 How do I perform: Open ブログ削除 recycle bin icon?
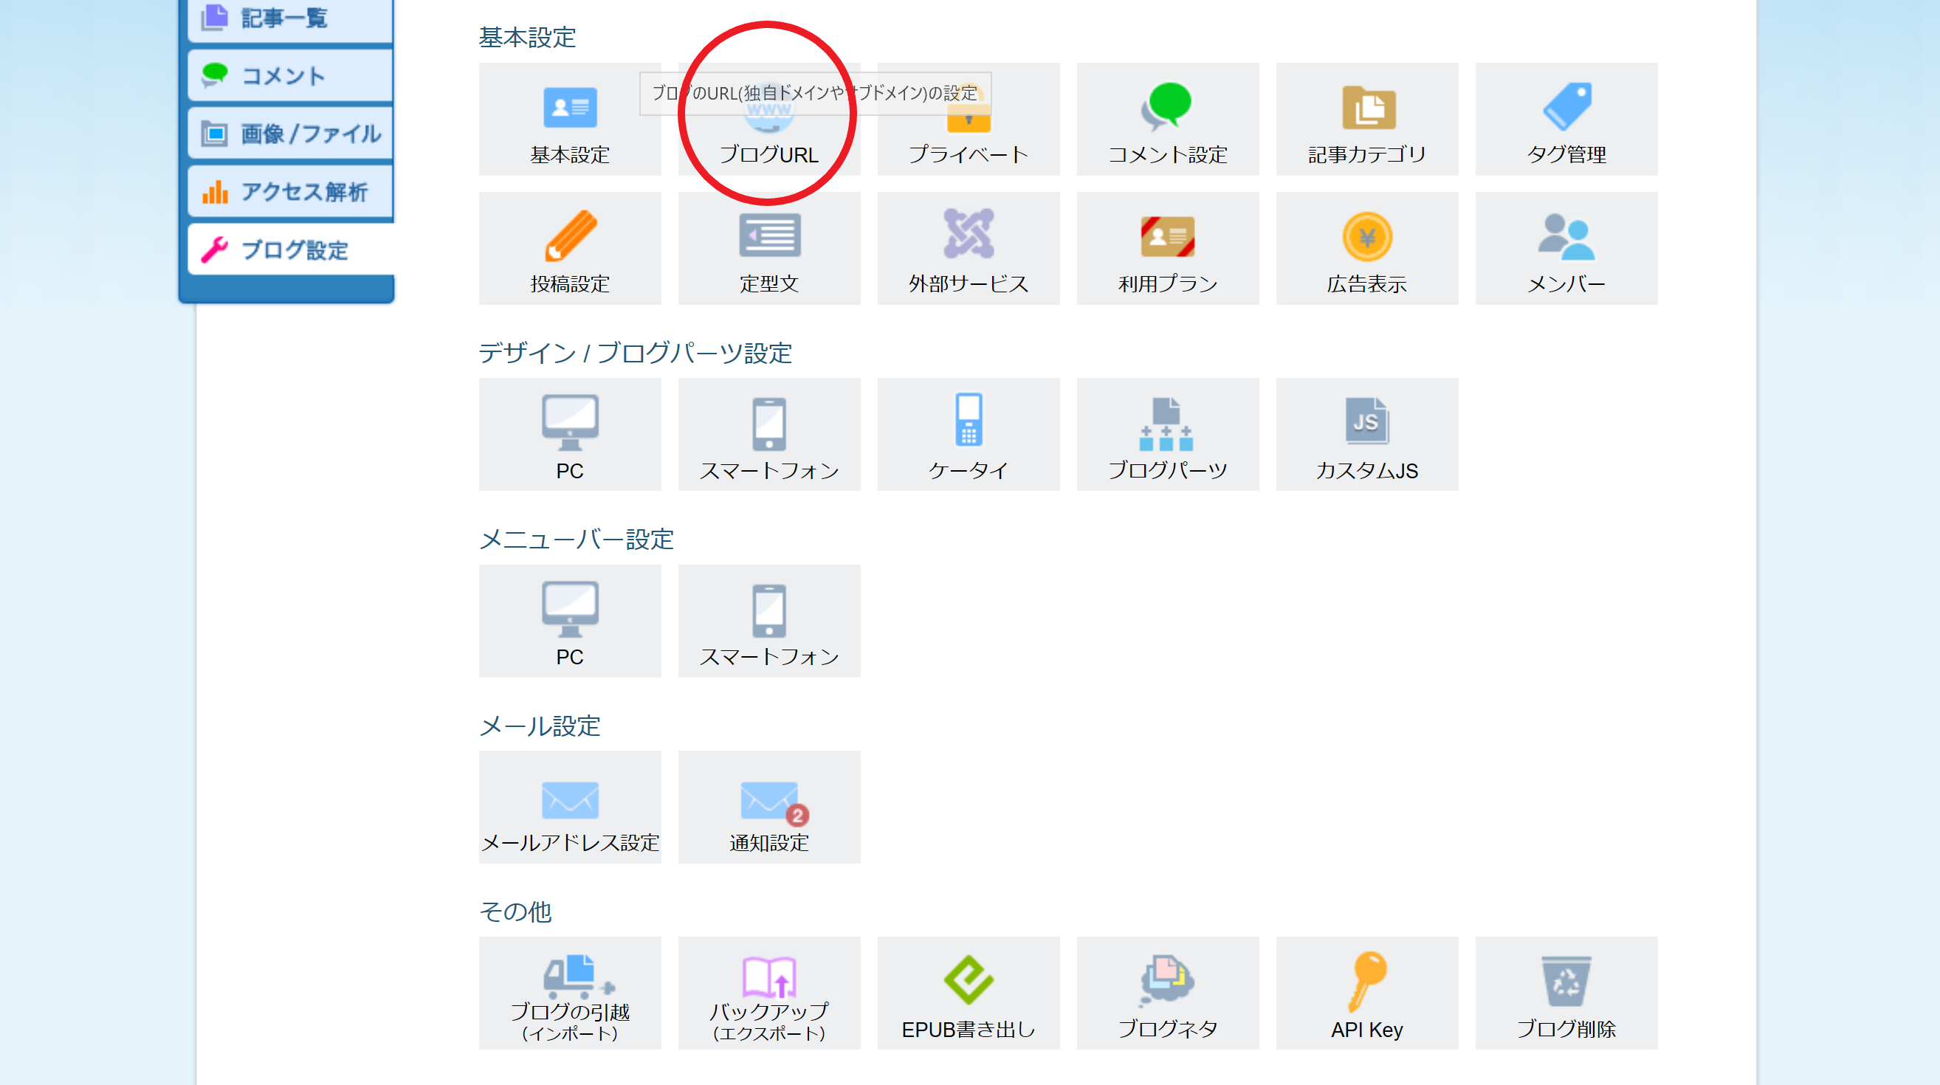click(x=1566, y=979)
